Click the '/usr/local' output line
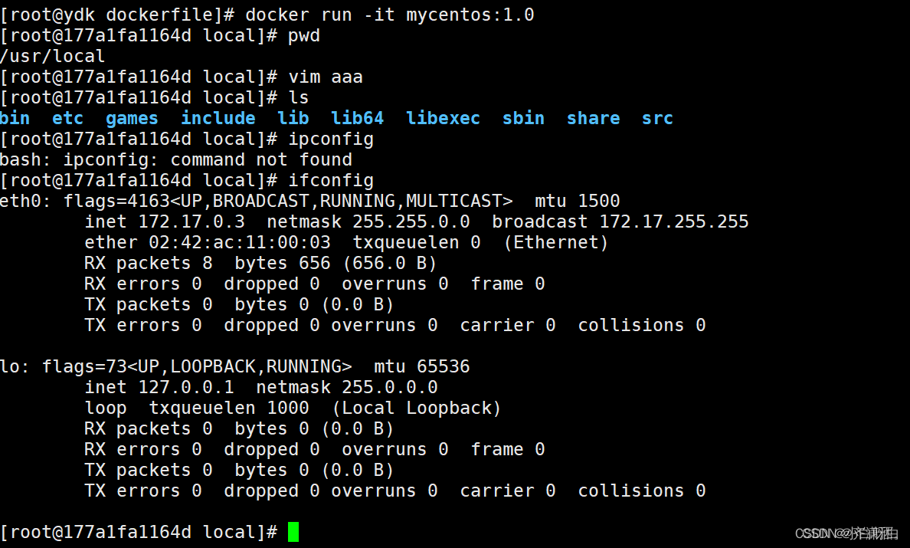 coord(53,56)
